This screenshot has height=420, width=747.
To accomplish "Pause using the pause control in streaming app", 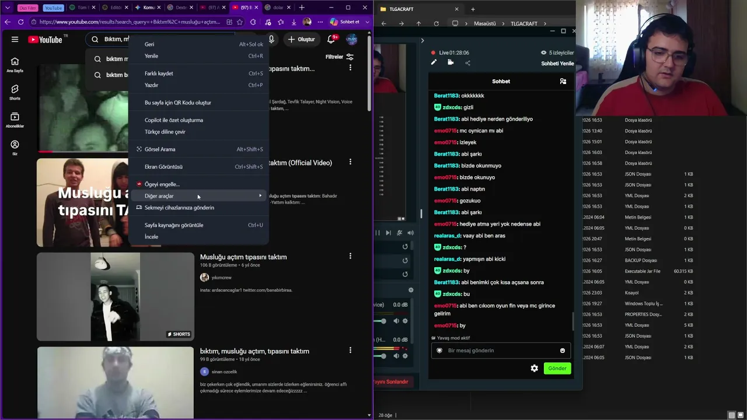I will 377,233.
